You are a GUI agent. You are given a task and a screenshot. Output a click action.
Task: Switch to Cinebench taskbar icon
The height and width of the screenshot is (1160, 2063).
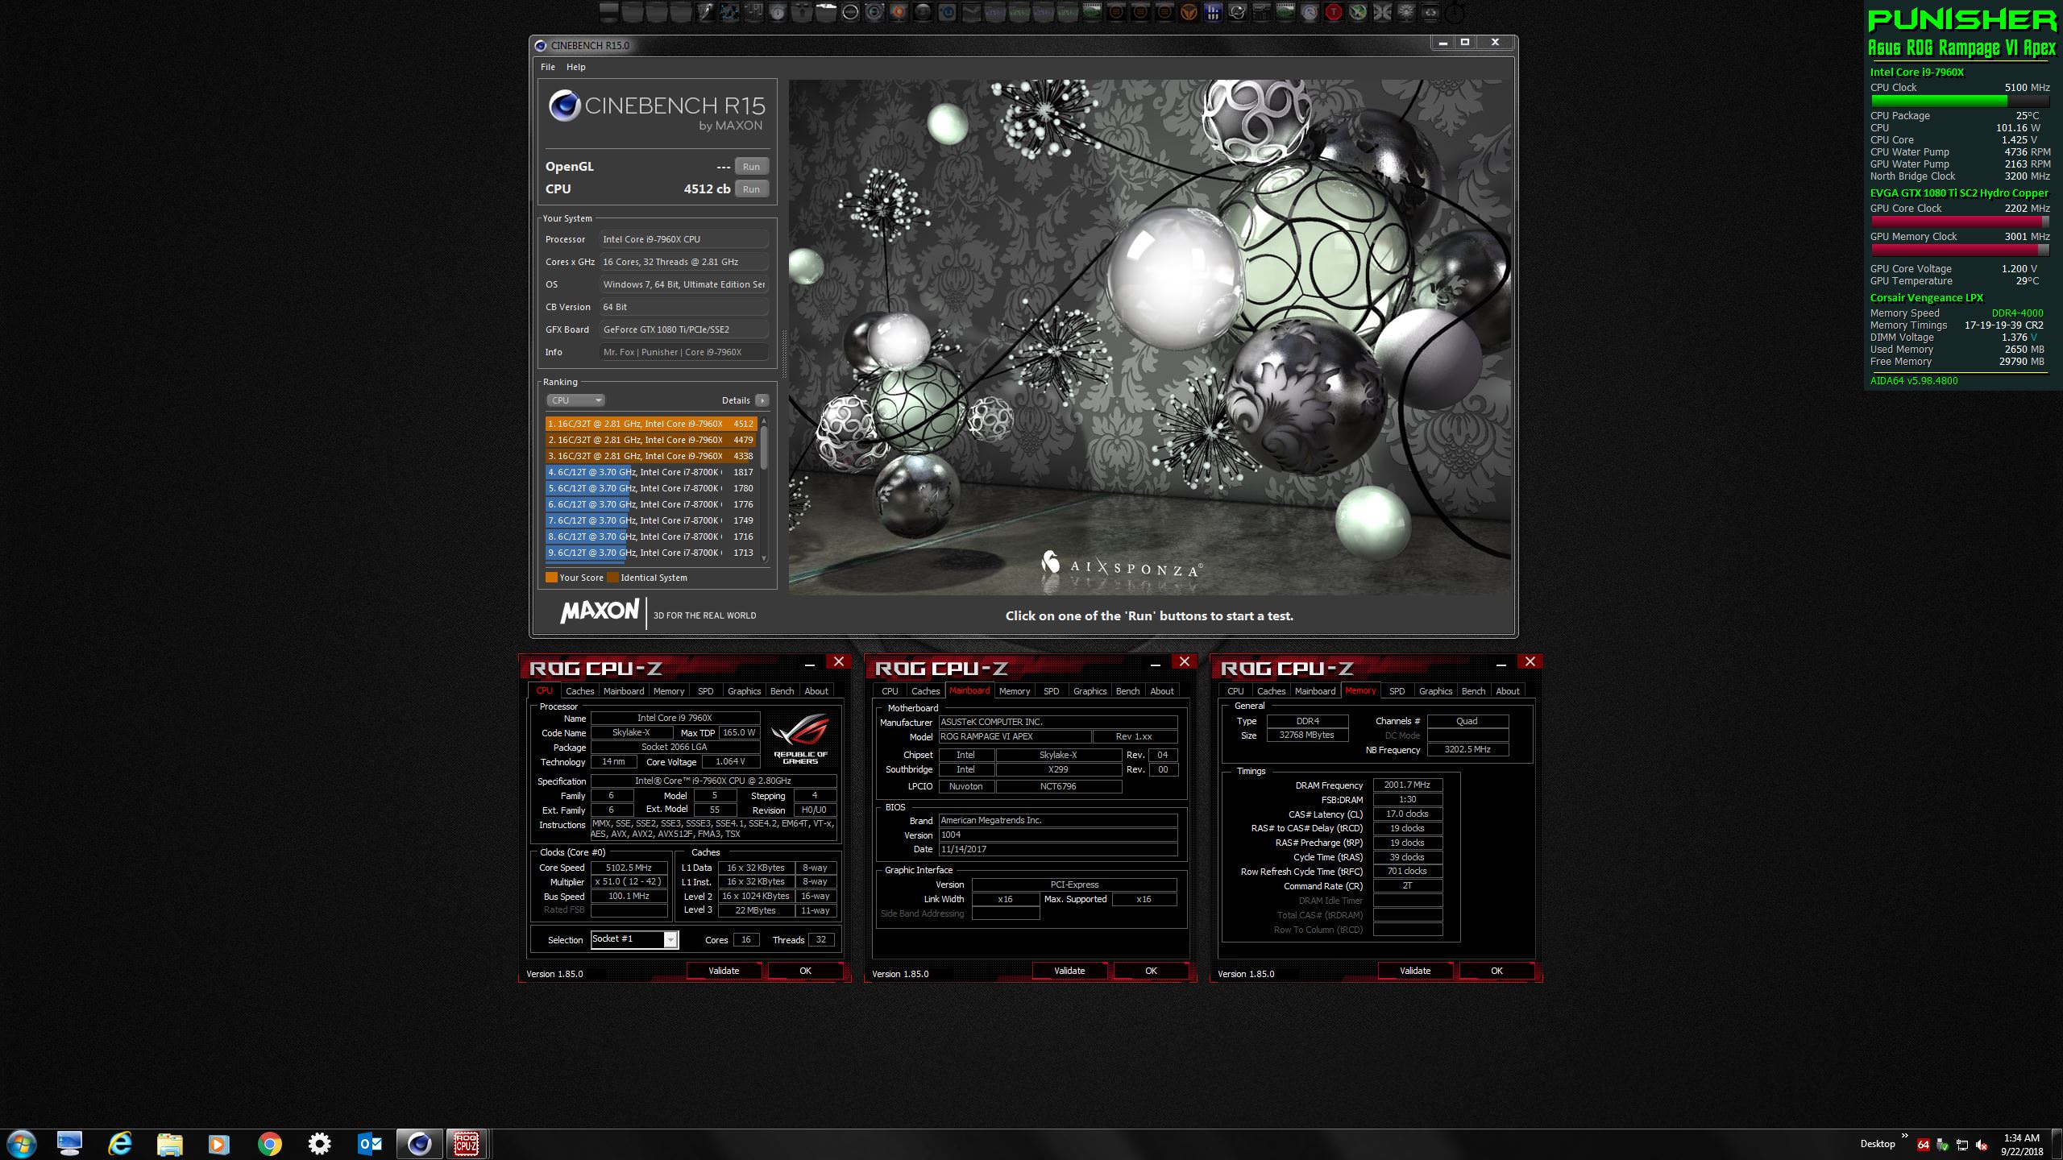[x=419, y=1144]
